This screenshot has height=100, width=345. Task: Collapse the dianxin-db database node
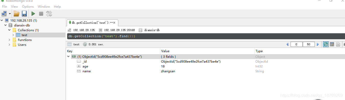(6, 25)
